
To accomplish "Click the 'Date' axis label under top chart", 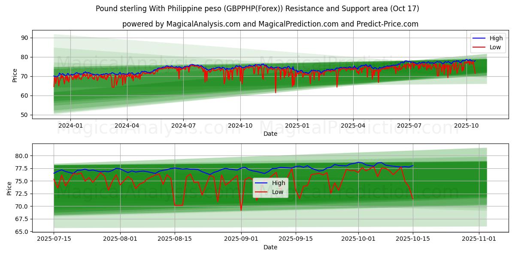I will [270, 134].
